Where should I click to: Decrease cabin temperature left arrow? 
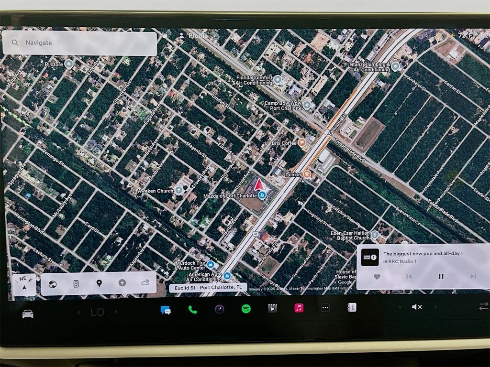[x=79, y=312]
